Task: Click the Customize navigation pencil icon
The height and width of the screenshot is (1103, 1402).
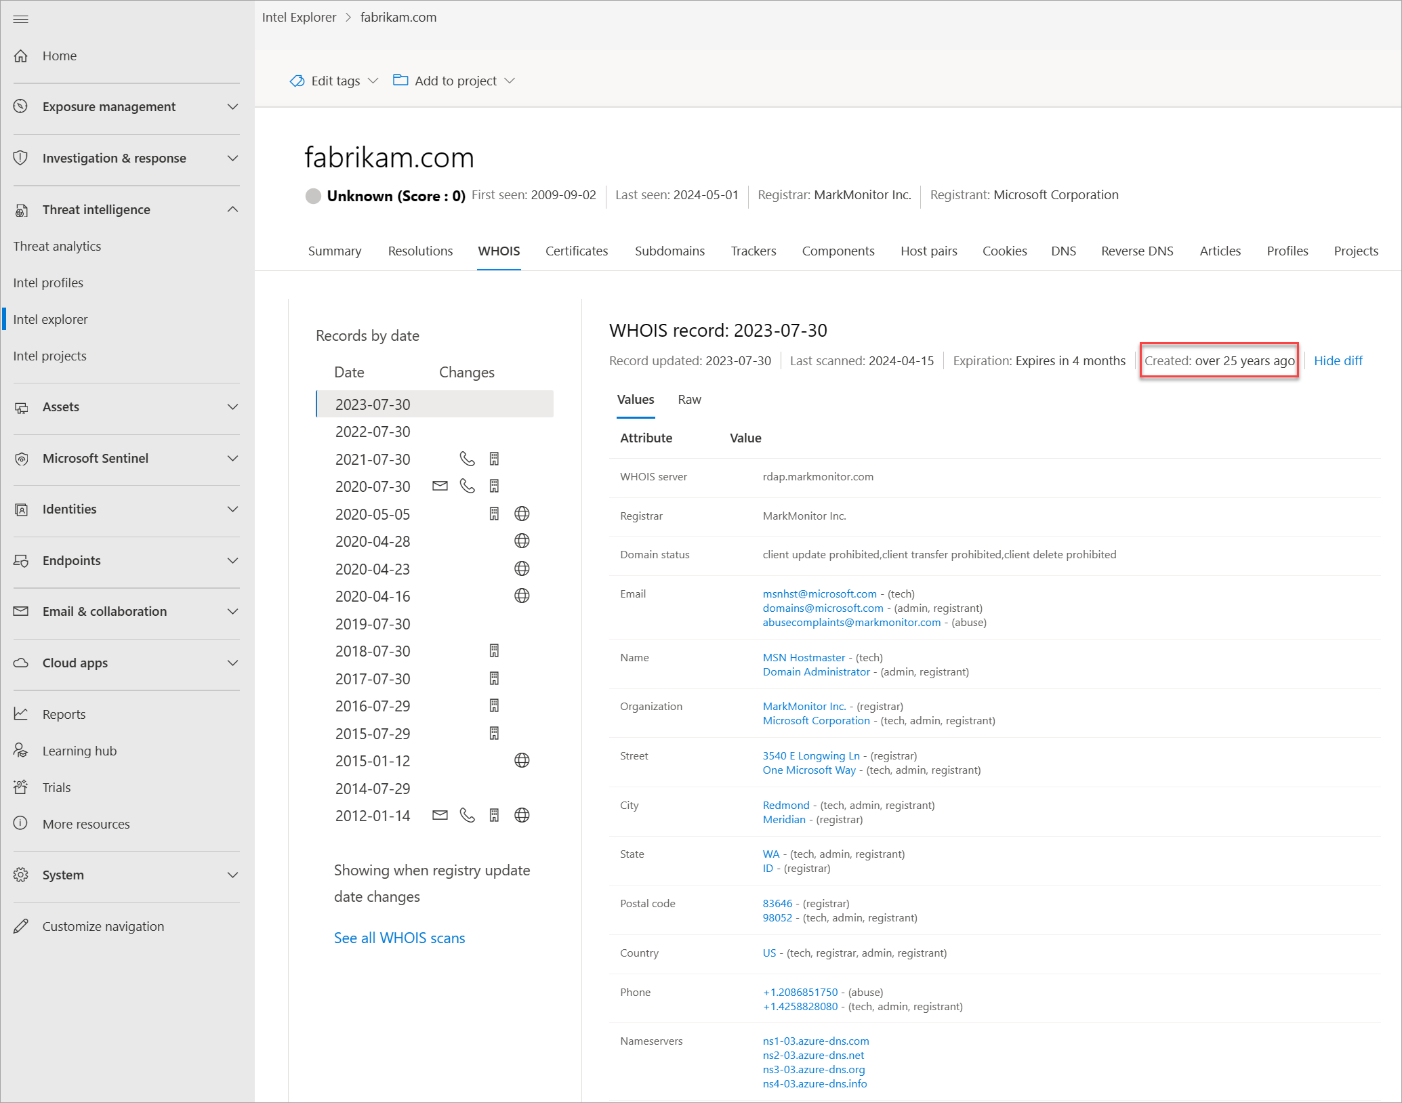Action: pyautogui.click(x=21, y=926)
